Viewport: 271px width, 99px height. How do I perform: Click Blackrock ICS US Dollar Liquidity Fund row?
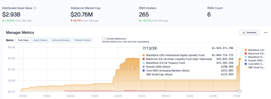click(188, 59)
